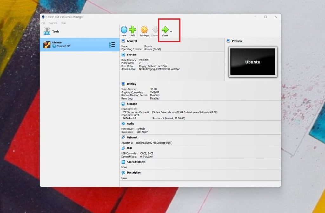Viewport: 325px width, 213px height.
Task: Click the Graphics Controller value VMSVGA
Action: 155,92
